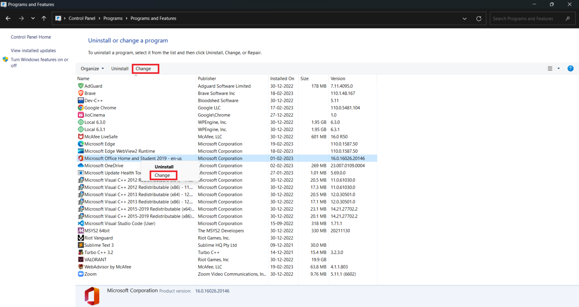This screenshot has height=307, width=579.
Task: Click version cell 110.0.5481.104
Action: click(345, 108)
